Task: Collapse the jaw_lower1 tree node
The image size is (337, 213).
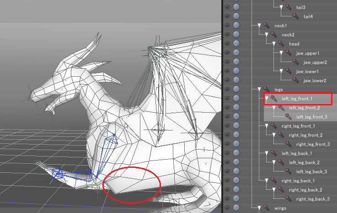Action: click(281, 71)
